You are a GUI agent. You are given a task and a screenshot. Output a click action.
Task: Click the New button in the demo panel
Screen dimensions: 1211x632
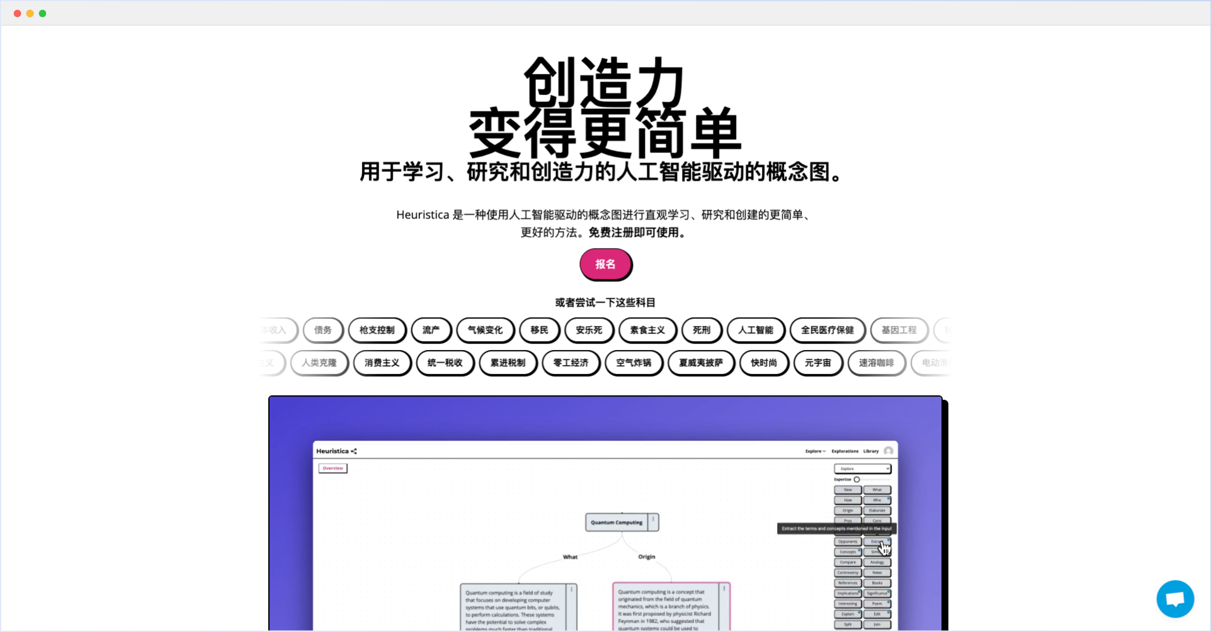pos(848,490)
